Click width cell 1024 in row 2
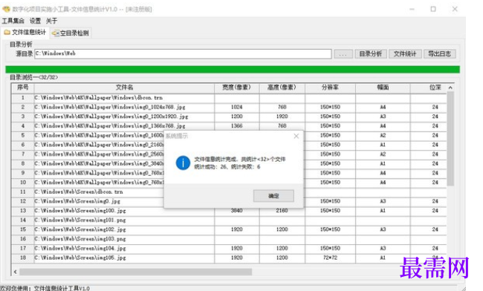Image resolution: width=483 pixels, height=291 pixels. click(x=236, y=107)
